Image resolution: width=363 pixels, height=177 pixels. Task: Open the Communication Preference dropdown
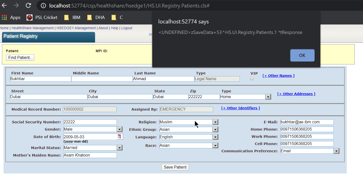336,151
